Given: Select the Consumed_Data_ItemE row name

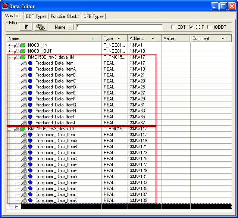Looking at the screenshot, I should click(56, 165).
